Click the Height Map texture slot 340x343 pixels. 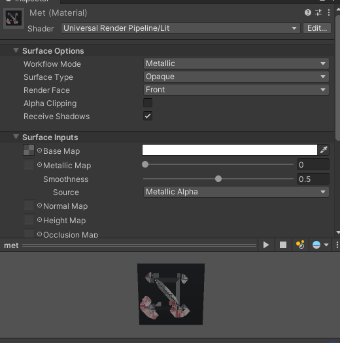point(29,220)
